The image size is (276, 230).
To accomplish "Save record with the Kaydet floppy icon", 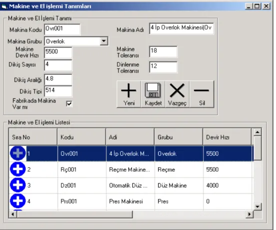I will click(153, 94).
